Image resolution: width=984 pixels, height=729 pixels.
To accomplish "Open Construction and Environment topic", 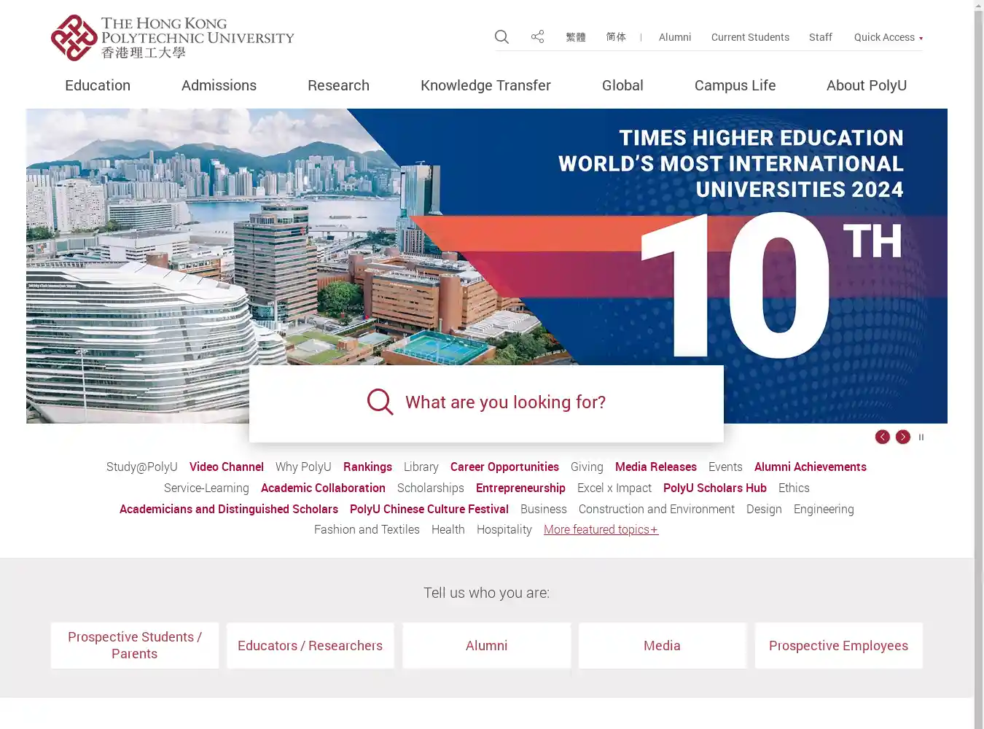I will click(x=657, y=509).
